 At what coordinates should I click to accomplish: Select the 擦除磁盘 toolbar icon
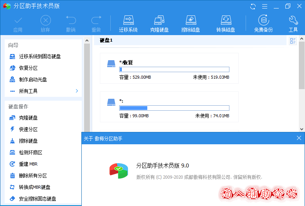click(x=190, y=24)
